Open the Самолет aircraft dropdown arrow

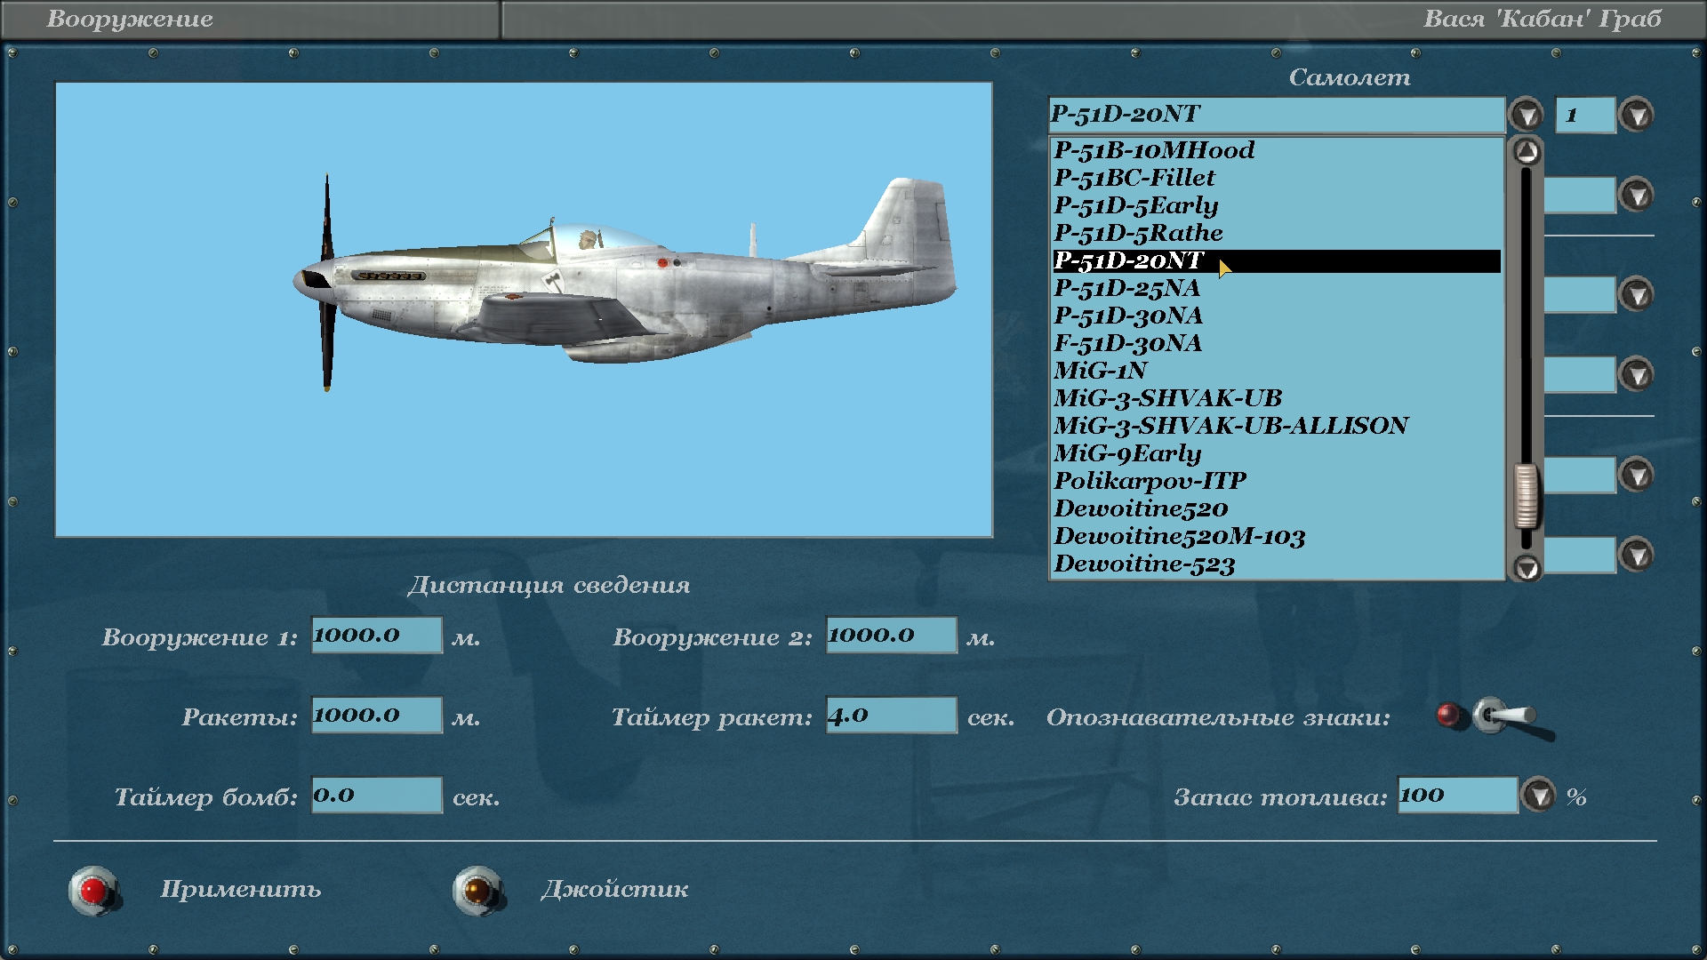click(x=1527, y=116)
